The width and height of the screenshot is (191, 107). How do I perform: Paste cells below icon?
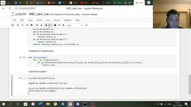pos(32,25)
